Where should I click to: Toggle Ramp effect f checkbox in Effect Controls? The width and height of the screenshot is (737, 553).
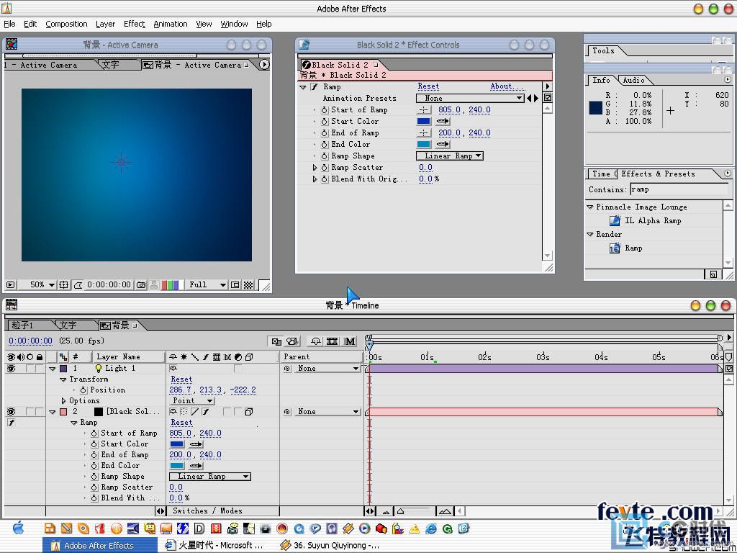click(x=315, y=86)
